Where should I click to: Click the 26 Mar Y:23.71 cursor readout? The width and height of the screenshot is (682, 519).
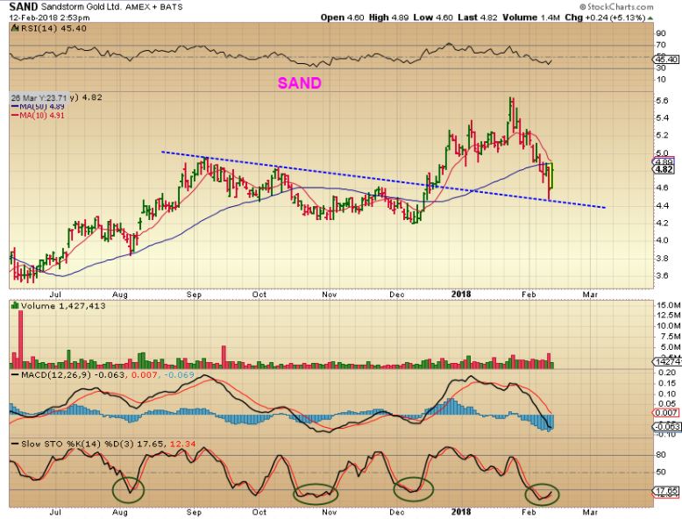point(39,97)
